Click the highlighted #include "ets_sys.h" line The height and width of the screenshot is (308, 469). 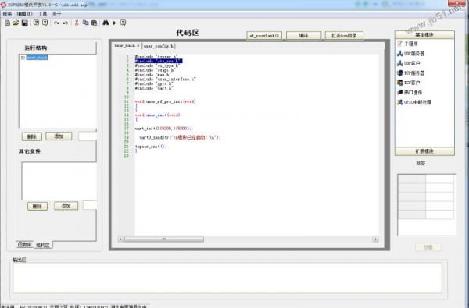click(x=159, y=61)
